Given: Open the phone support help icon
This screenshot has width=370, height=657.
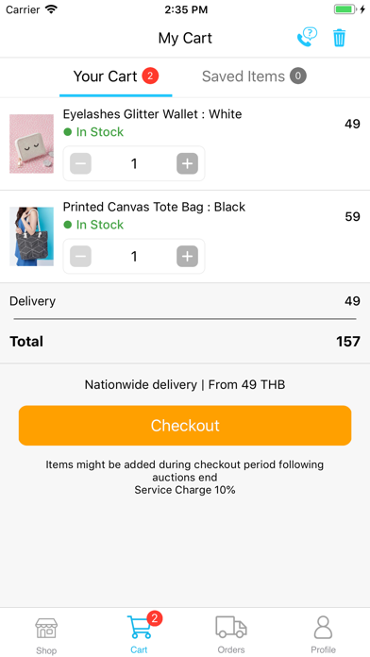Looking at the screenshot, I should click(x=307, y=38).
